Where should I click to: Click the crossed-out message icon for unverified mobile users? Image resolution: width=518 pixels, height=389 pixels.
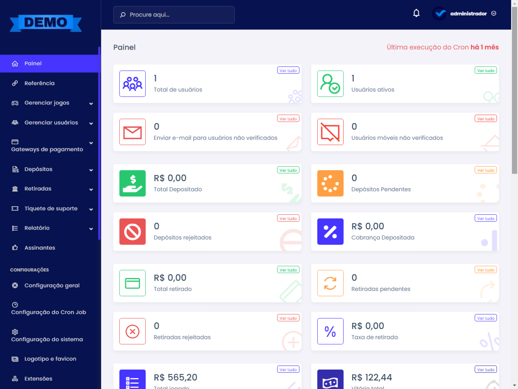click(x=330, y=132)
